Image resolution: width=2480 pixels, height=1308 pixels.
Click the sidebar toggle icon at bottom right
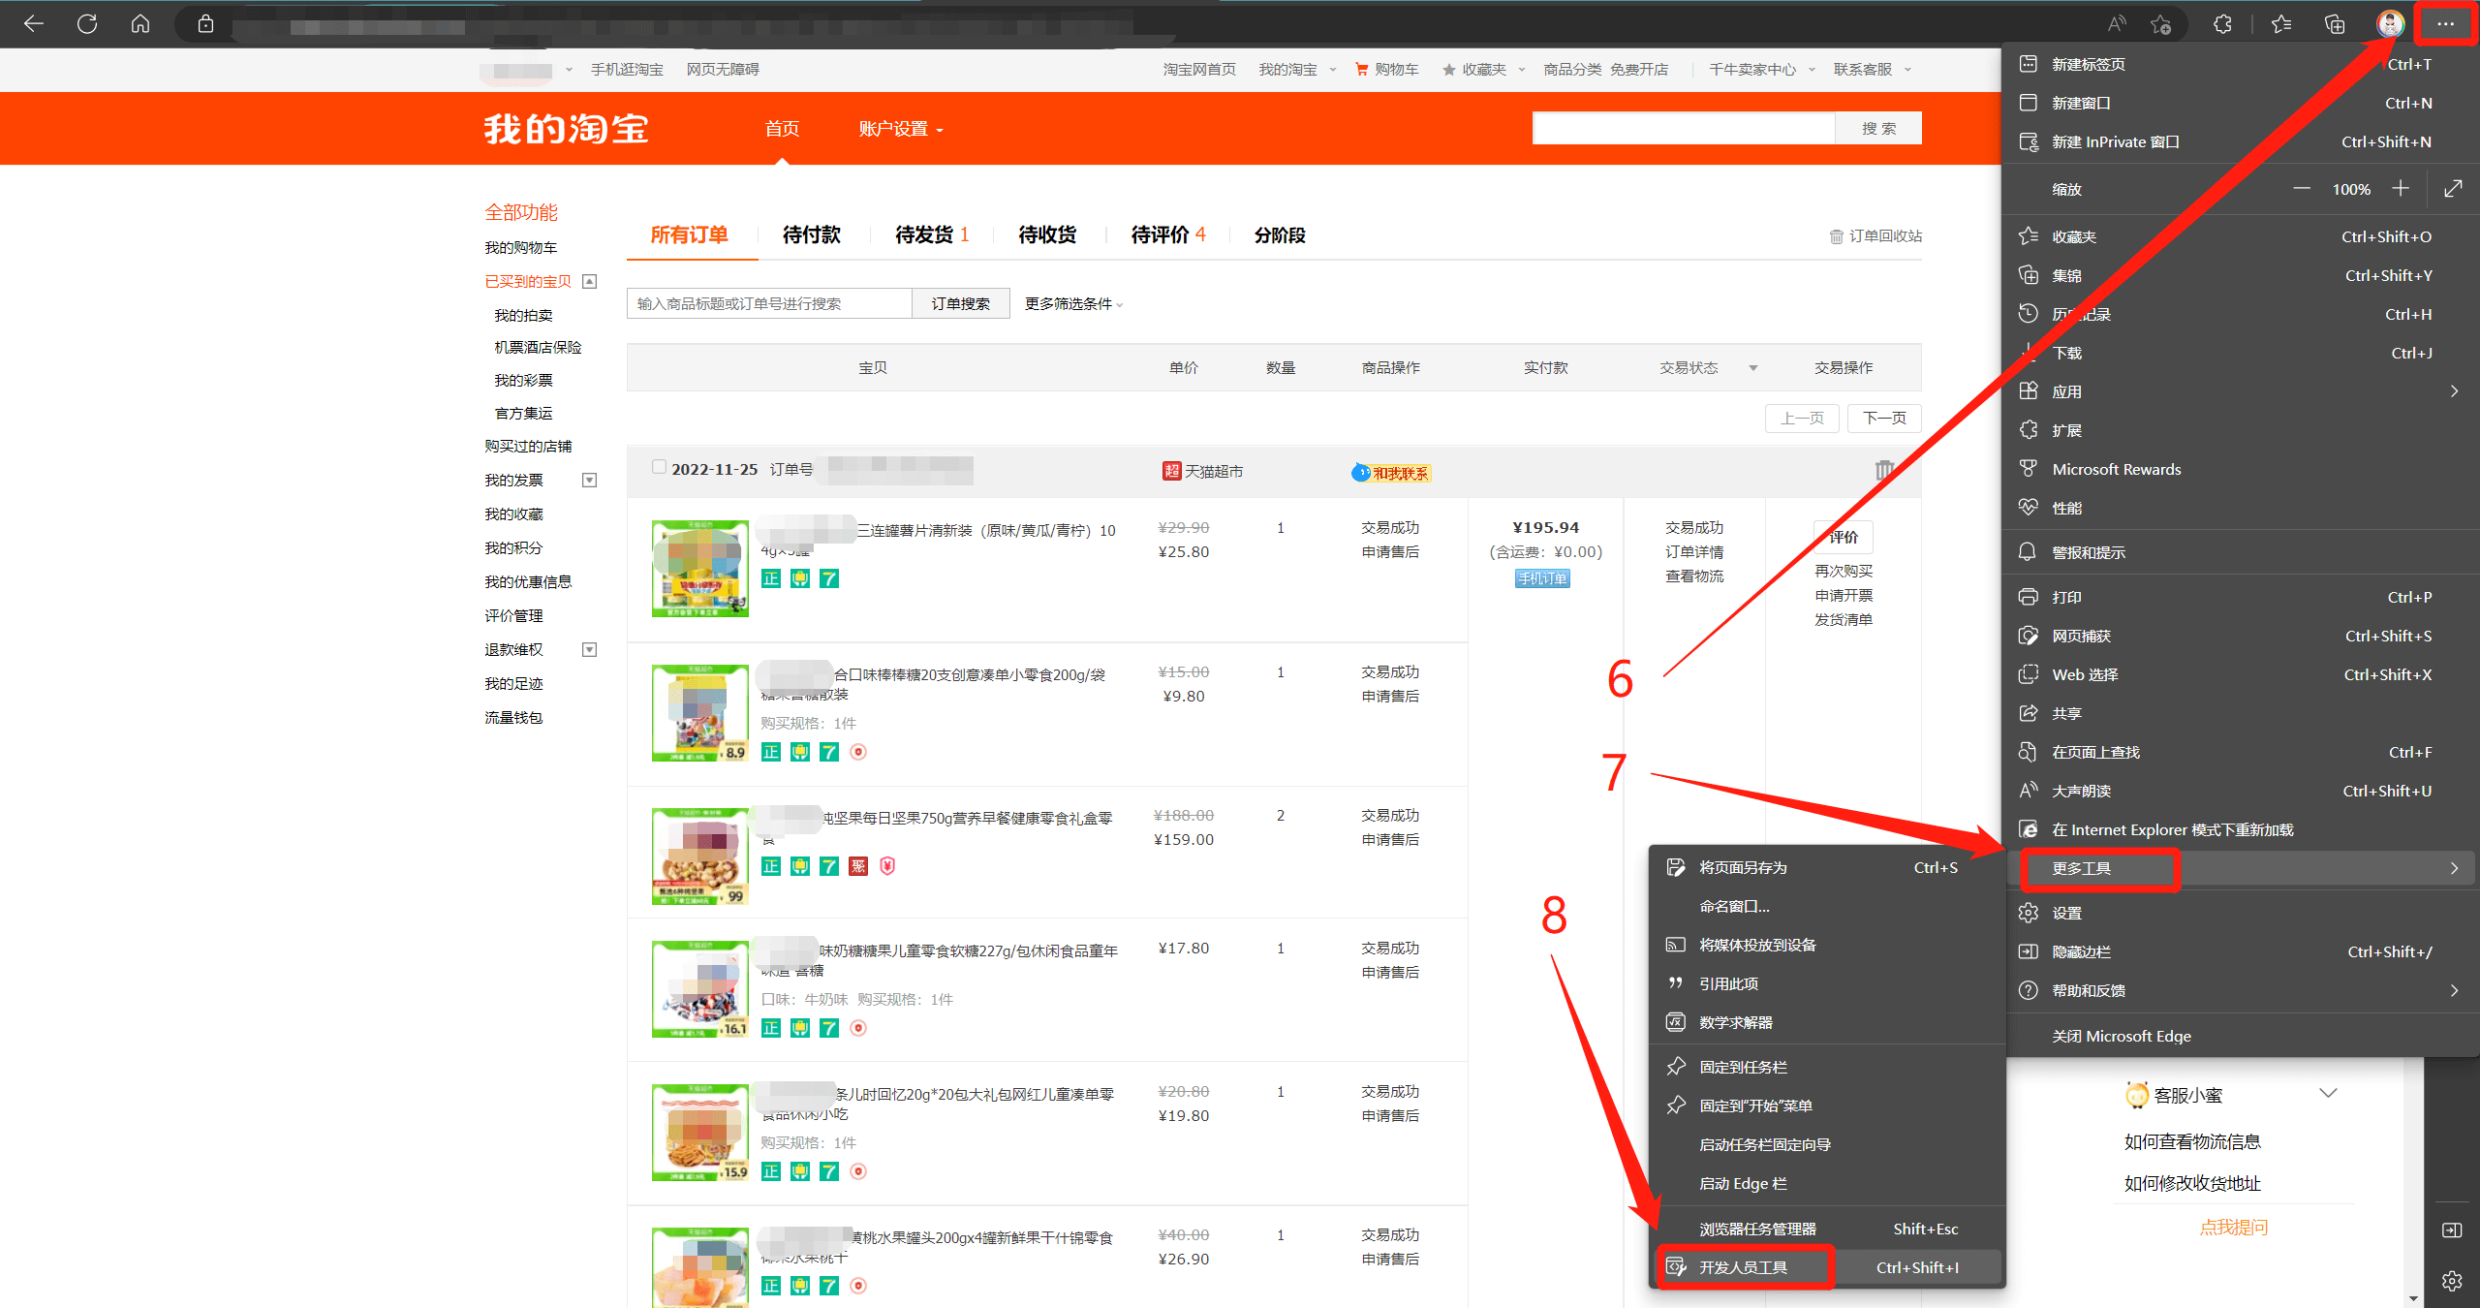pyautogui.click(x=2452, y=1230)
